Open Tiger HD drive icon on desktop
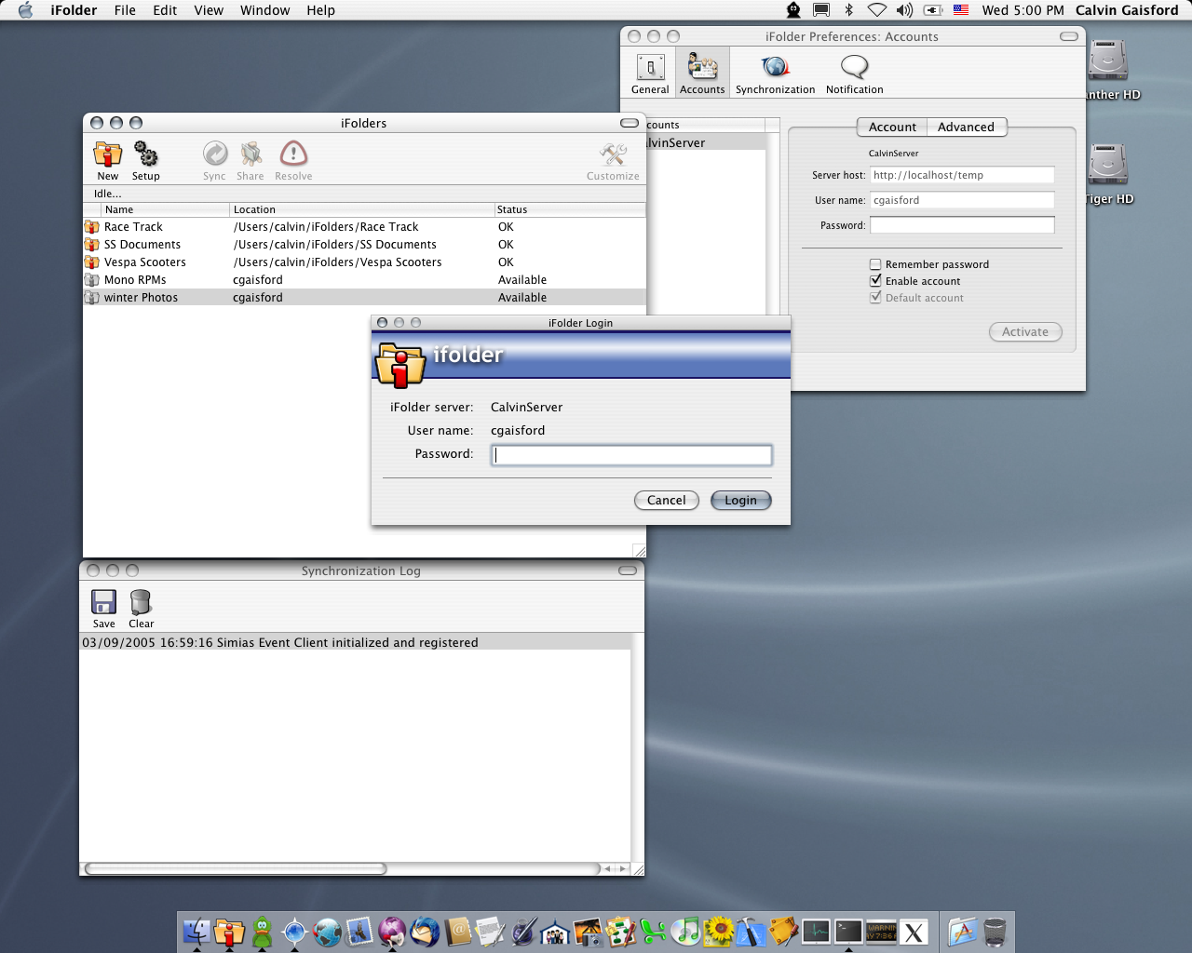 tap(1108, 174)
